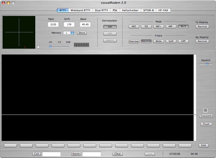
Task: Click the signal level meter
Action: (x=81, y=45)
